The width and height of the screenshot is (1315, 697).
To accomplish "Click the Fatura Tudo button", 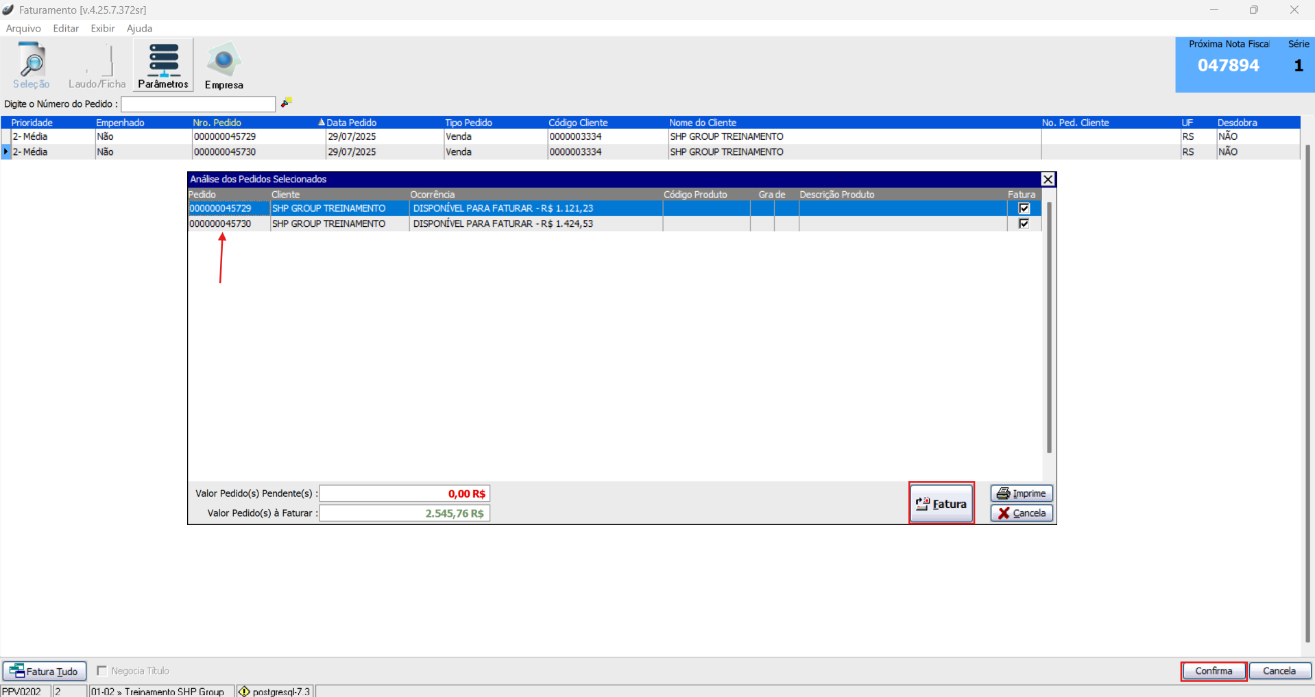I will point(45,671).
